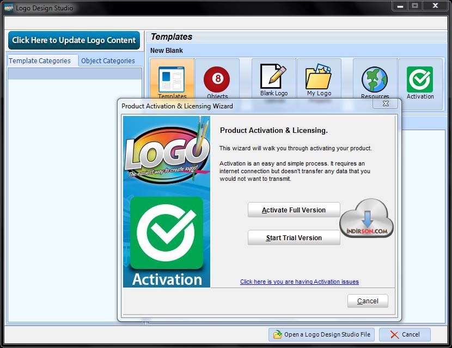
Task: Choose Start Trial Version
Action: [294, 237]
